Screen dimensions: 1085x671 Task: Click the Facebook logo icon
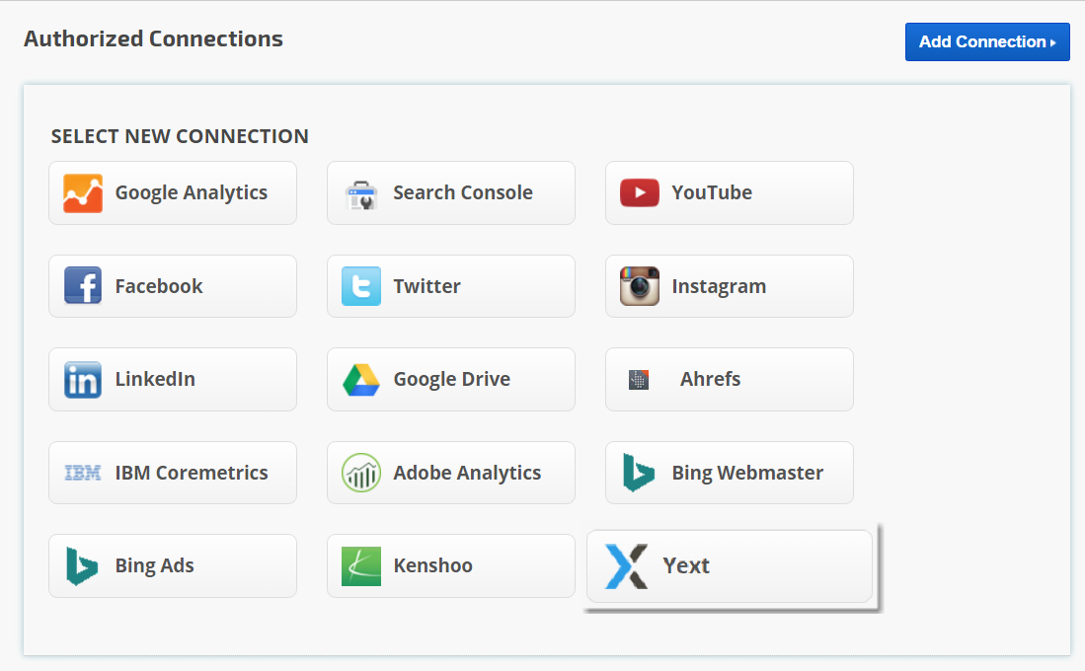[x=83, y=286]
